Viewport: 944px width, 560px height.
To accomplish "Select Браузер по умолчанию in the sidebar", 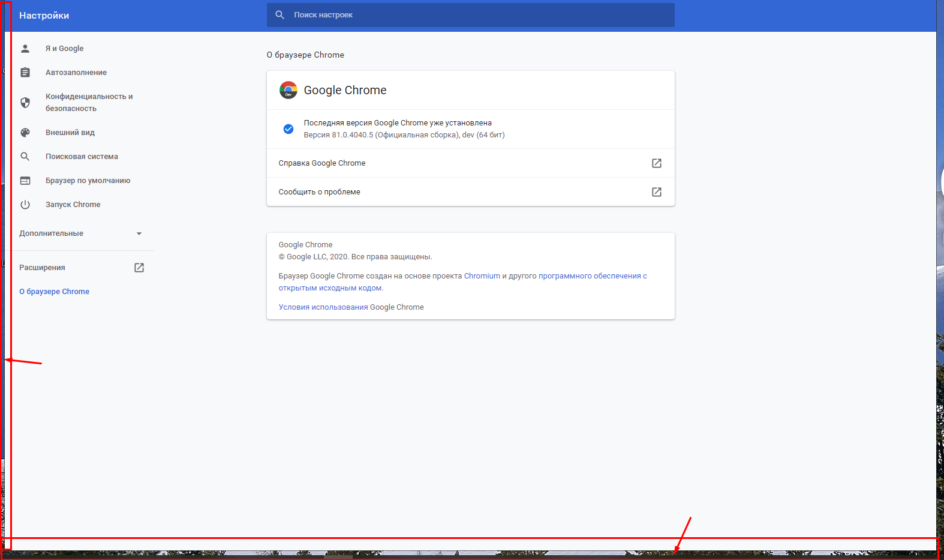I will click(x=88, y=181).
